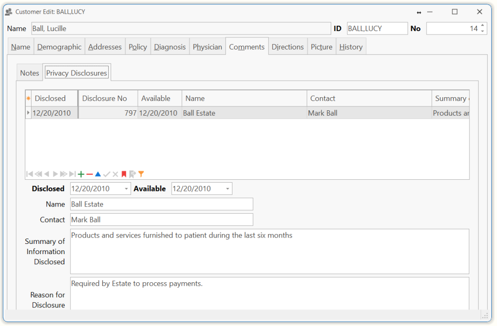
Task: Click the first record navigator arrow
Action: pyautogui.click(x=30, y=174)
